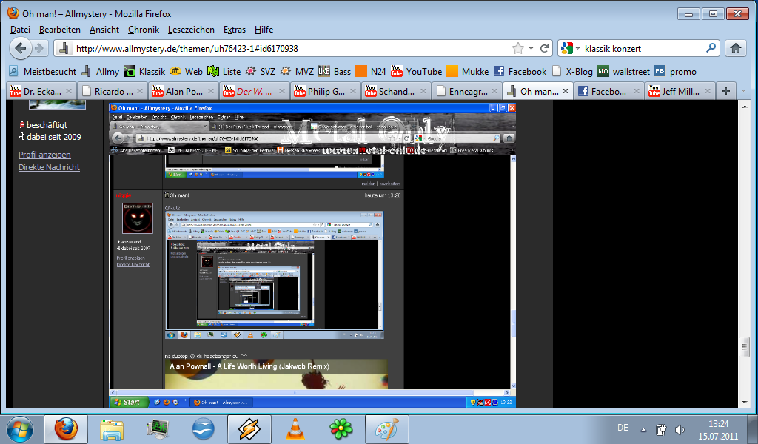Open the Lesezeichen menu
This screenshot has height=444, width=758.
[191, 30]
